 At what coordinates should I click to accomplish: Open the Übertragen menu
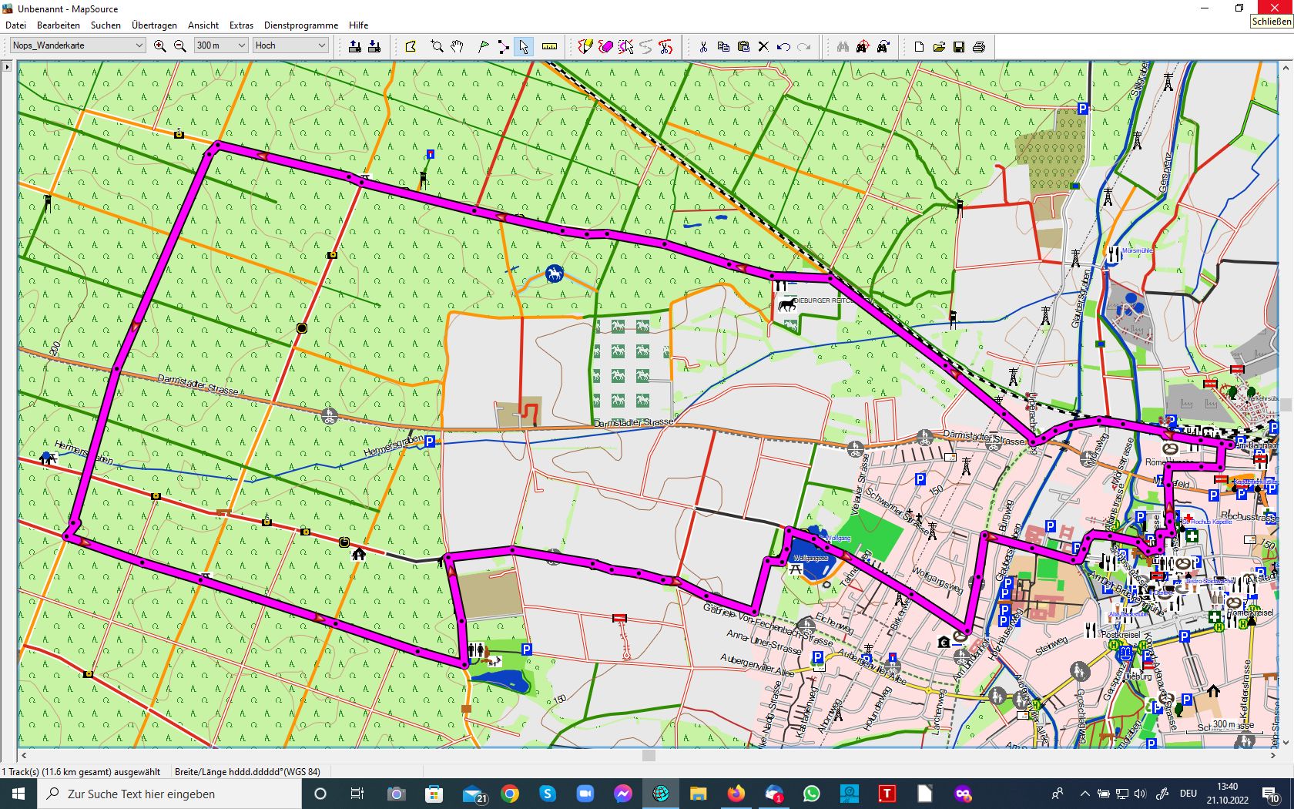tap(154, 25)
